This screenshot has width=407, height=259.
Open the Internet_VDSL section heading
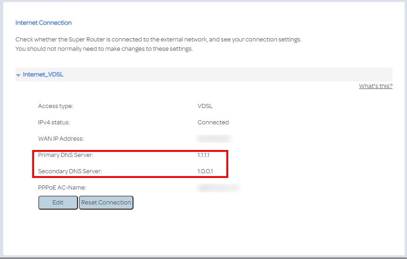pos(43,75)
